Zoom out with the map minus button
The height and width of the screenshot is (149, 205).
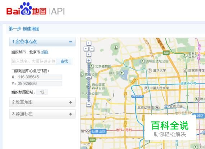(x=89, y=104)
